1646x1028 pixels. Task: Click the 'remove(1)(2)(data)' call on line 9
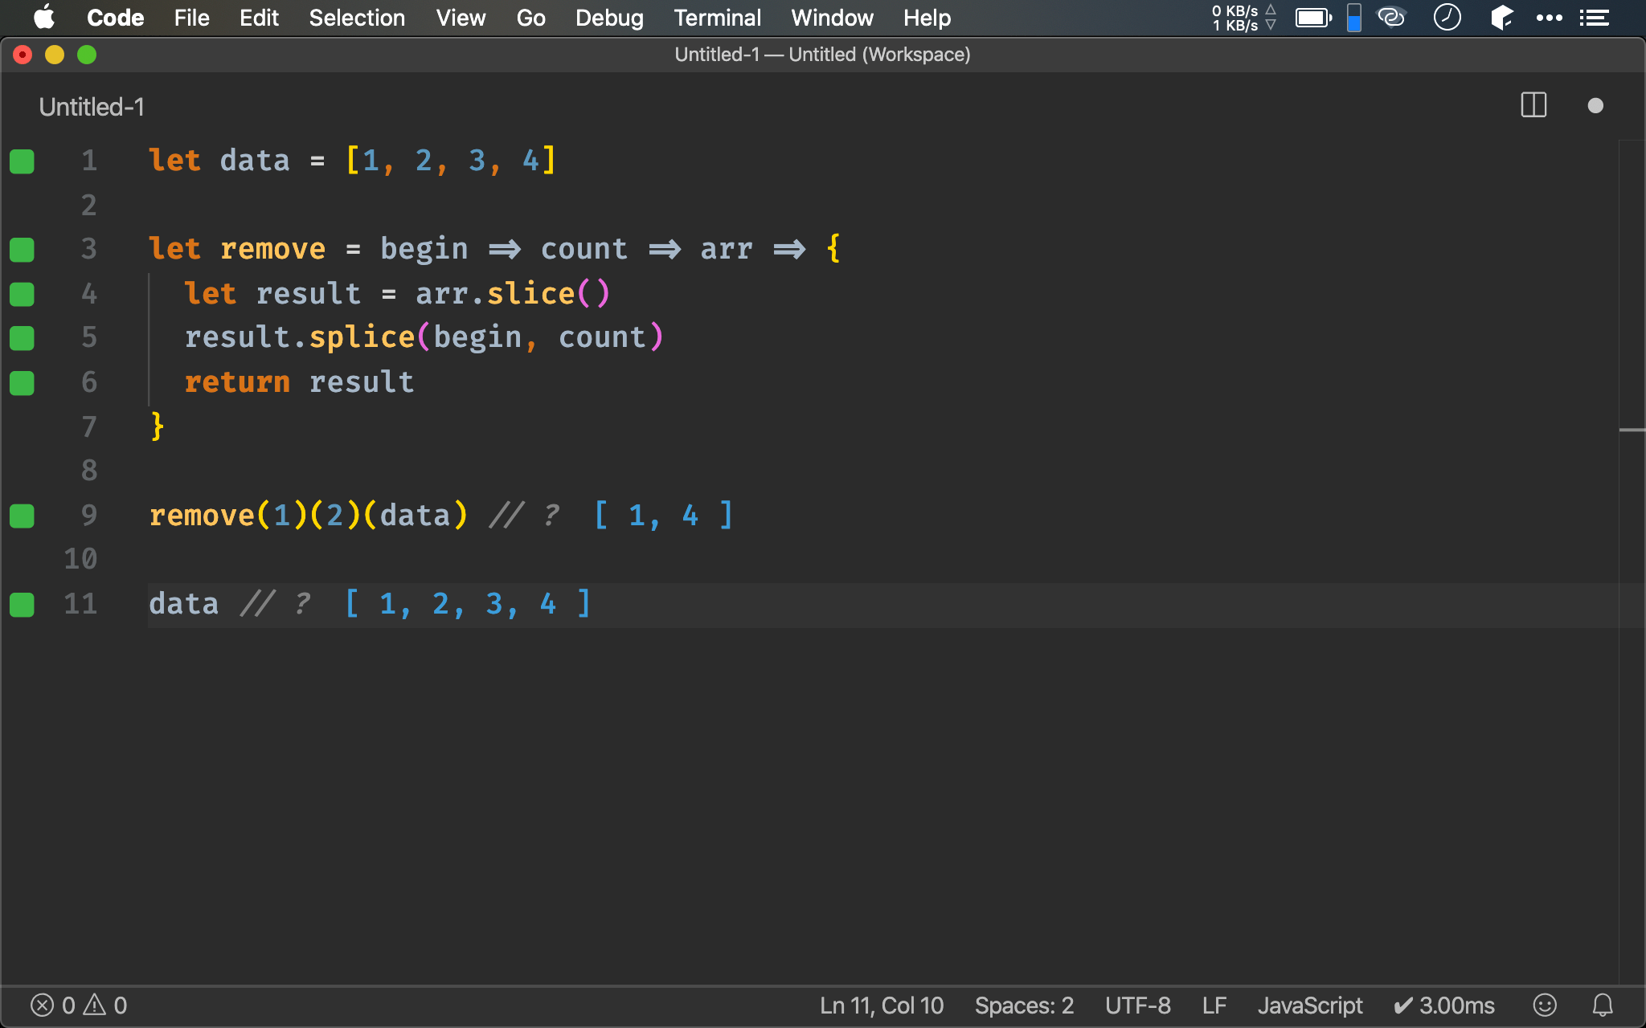pyautogui.click(x=309, y=515)
